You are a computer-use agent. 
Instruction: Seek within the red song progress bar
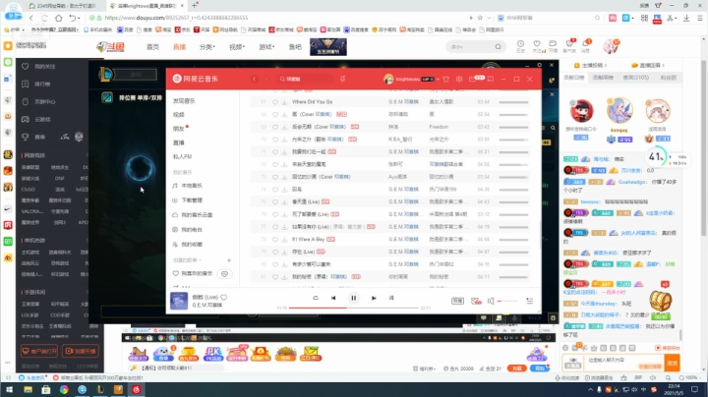click(x=354, y=308)
